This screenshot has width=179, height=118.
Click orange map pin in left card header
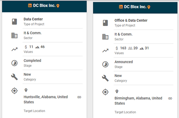click(x=58, y=6)
